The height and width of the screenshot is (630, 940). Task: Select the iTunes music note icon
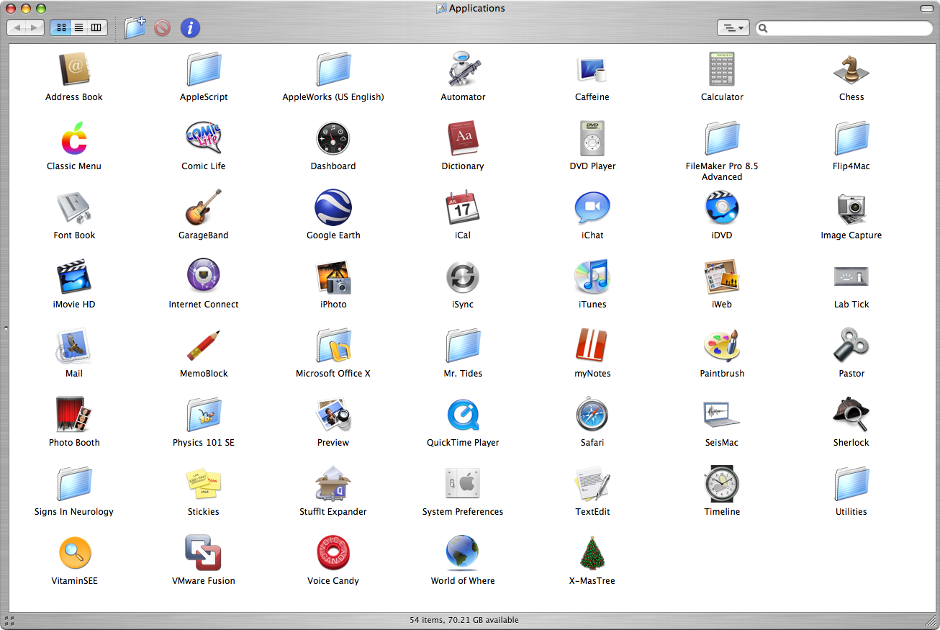tap(592, 277)
